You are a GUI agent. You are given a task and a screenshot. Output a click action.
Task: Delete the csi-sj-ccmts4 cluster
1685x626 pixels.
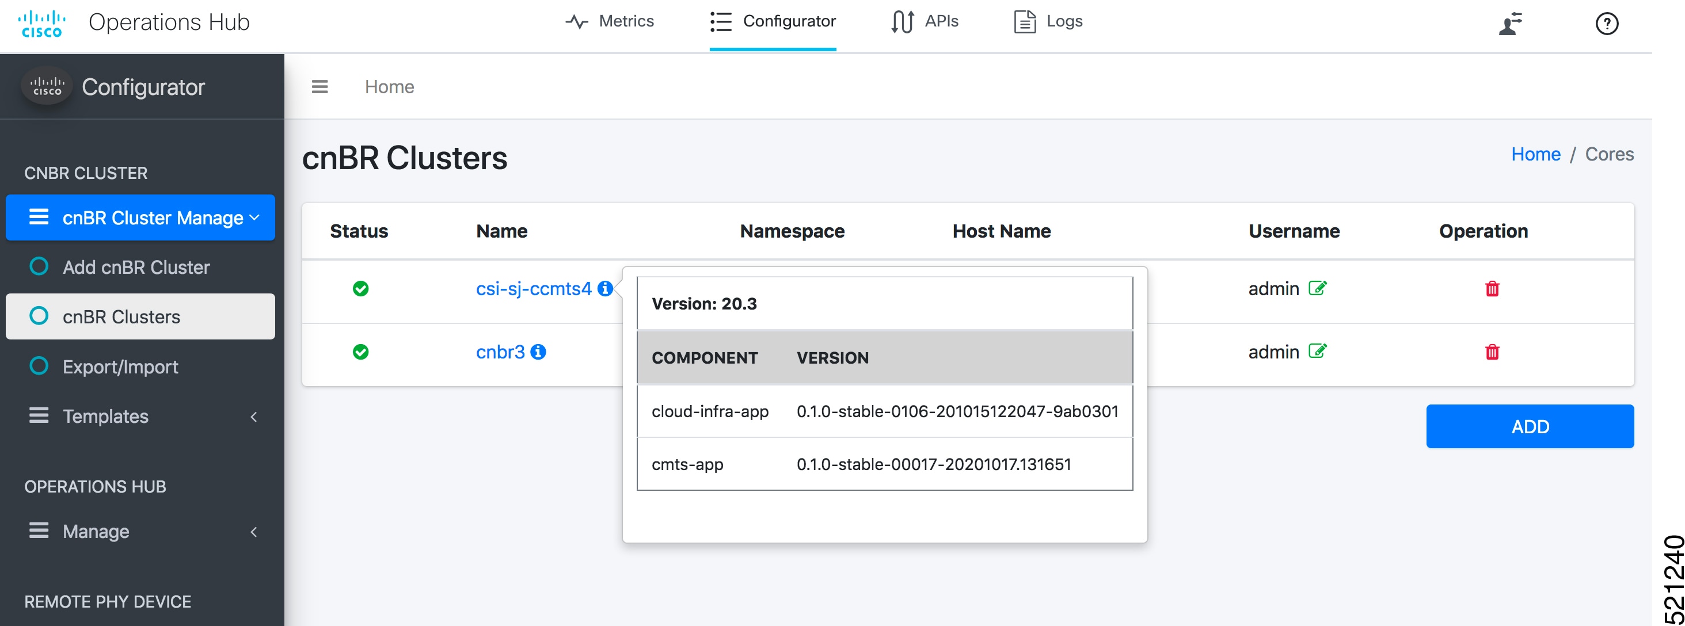click(x=1492, y=288)
